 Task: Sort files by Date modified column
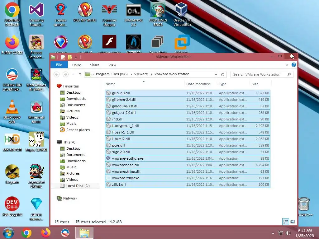[x=198, y=84]
